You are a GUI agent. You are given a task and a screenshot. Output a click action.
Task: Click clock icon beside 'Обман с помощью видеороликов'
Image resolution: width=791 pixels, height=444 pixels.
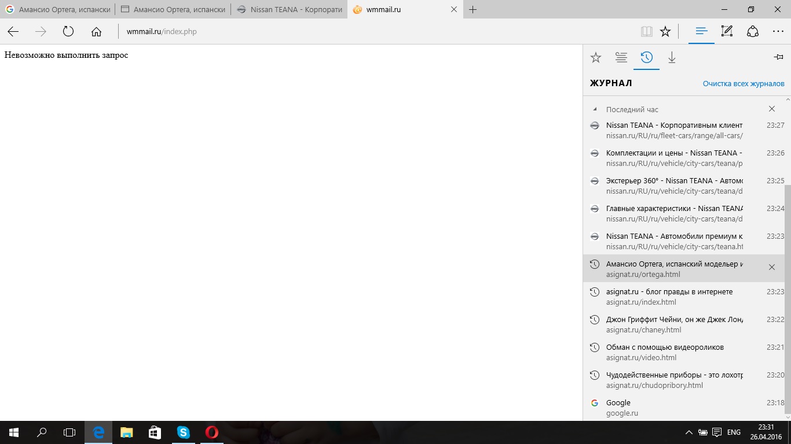click(x=594, y=347)
